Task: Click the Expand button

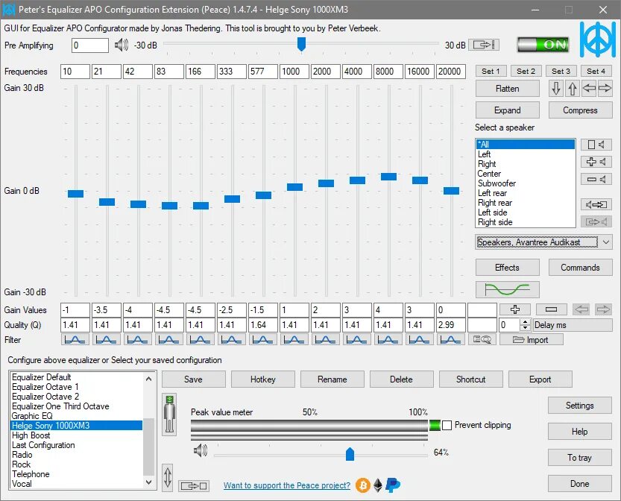Action: click(x=508, y=110)
